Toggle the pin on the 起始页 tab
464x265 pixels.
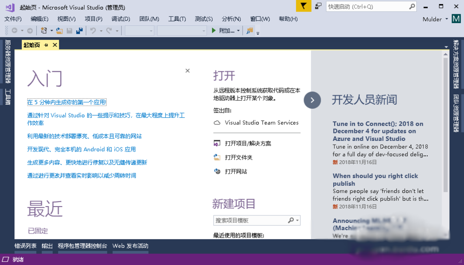pos(46,45)
